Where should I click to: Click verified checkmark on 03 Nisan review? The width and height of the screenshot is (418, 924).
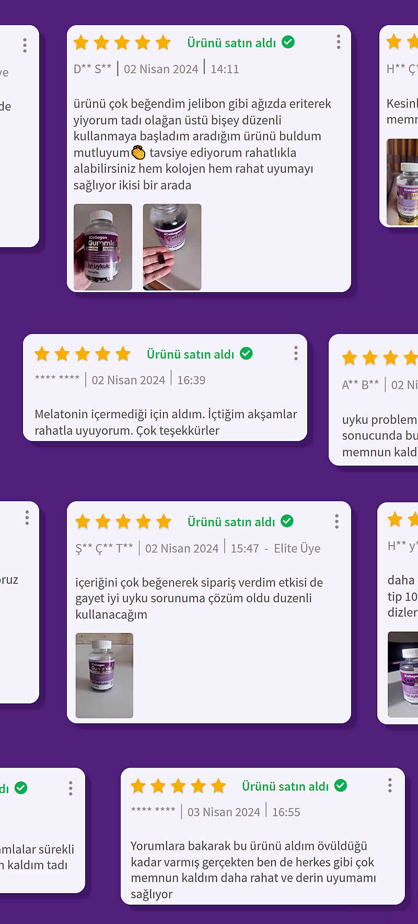pyautogui.click(x=341, y=785)
